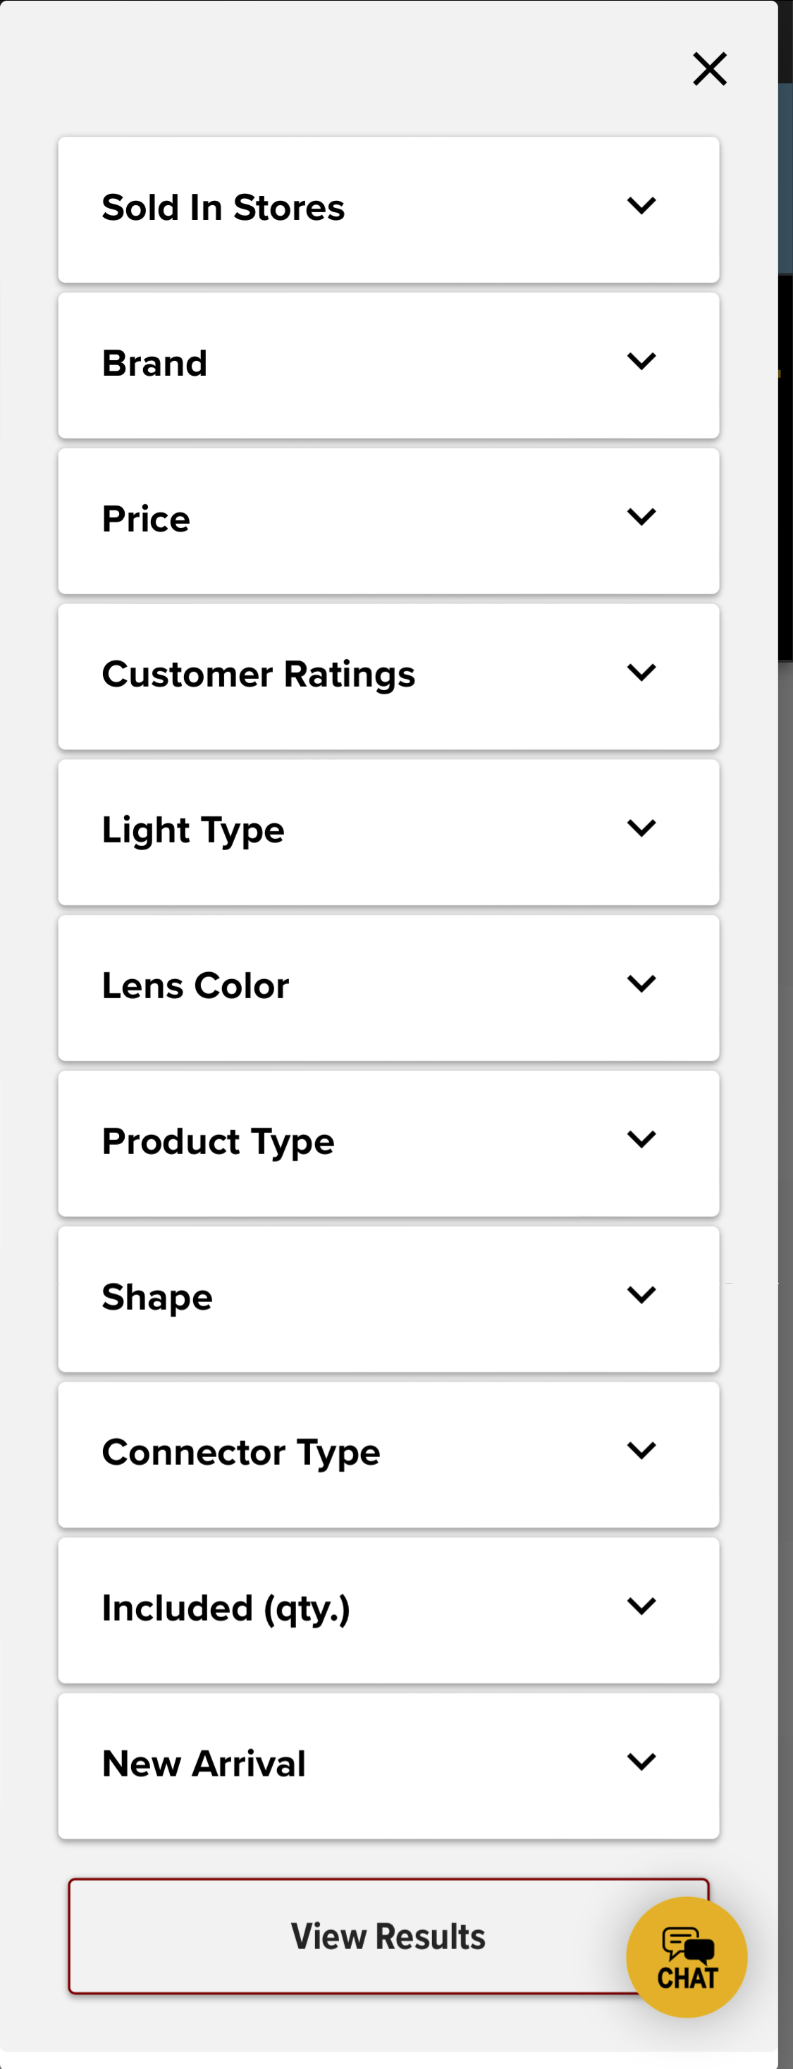Screen dimensions: 793x2069
Task: Open the Light Type filter
Action: tap(389, 830)
